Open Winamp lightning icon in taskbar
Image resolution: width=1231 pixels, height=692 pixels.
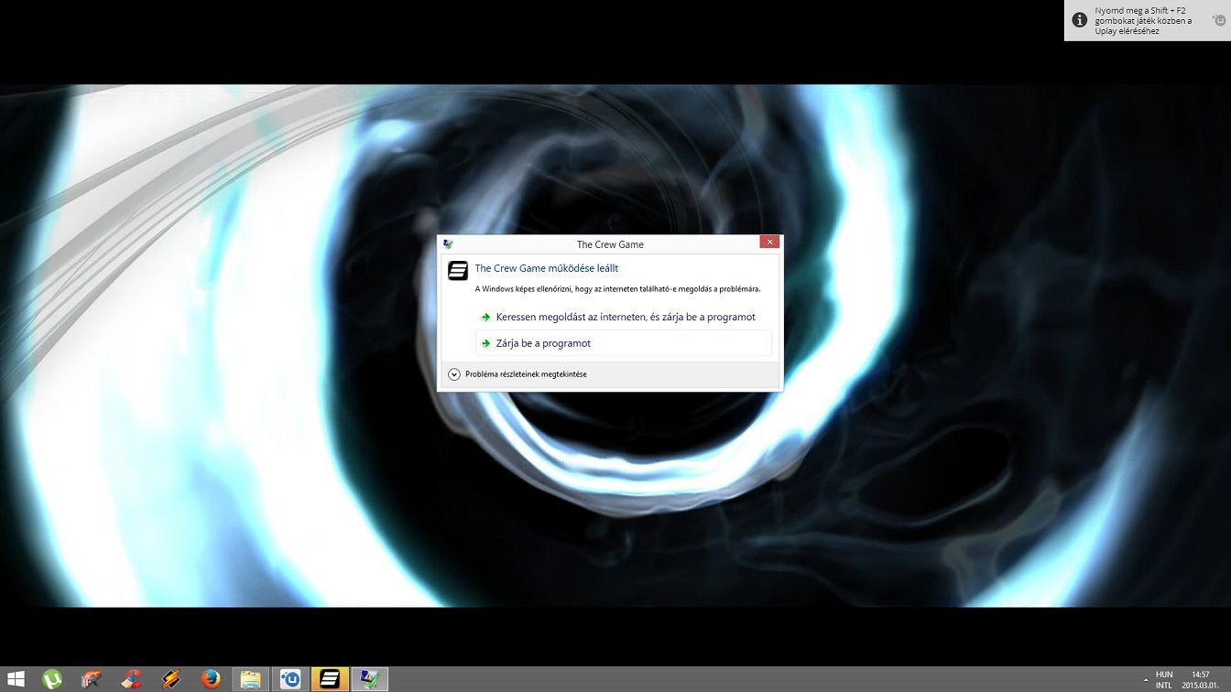tap(171, 679)
